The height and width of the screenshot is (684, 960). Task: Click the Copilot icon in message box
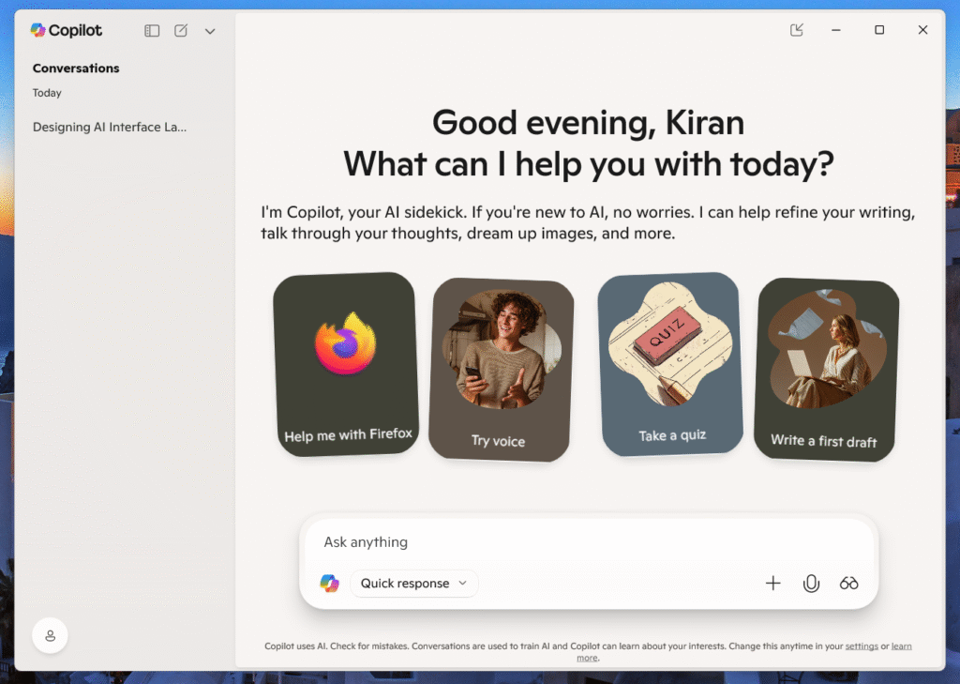coord(329,584)
